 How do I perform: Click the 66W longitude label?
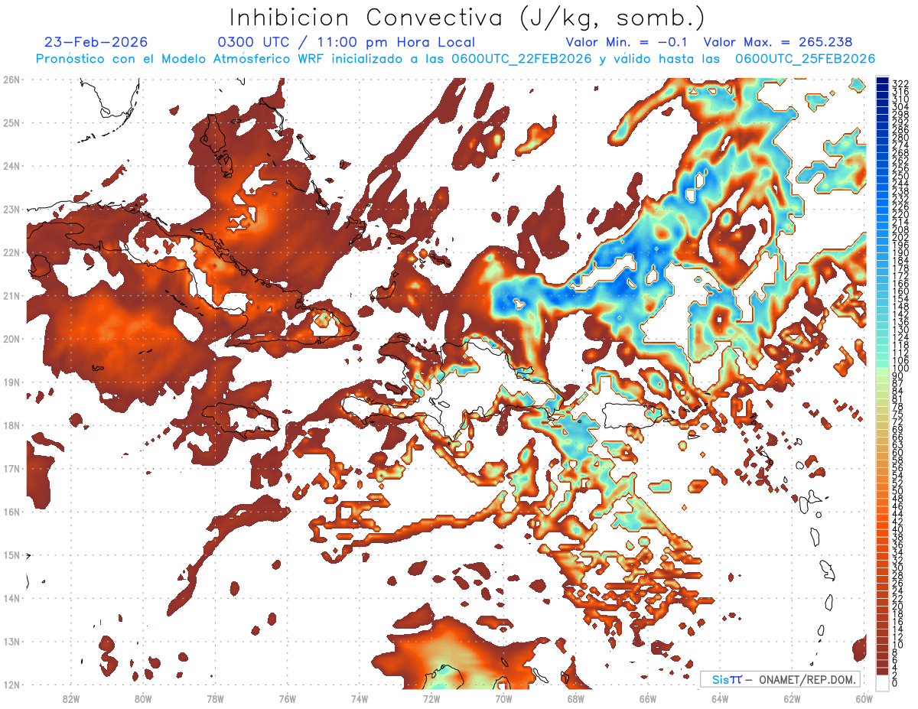coord(648,698)
